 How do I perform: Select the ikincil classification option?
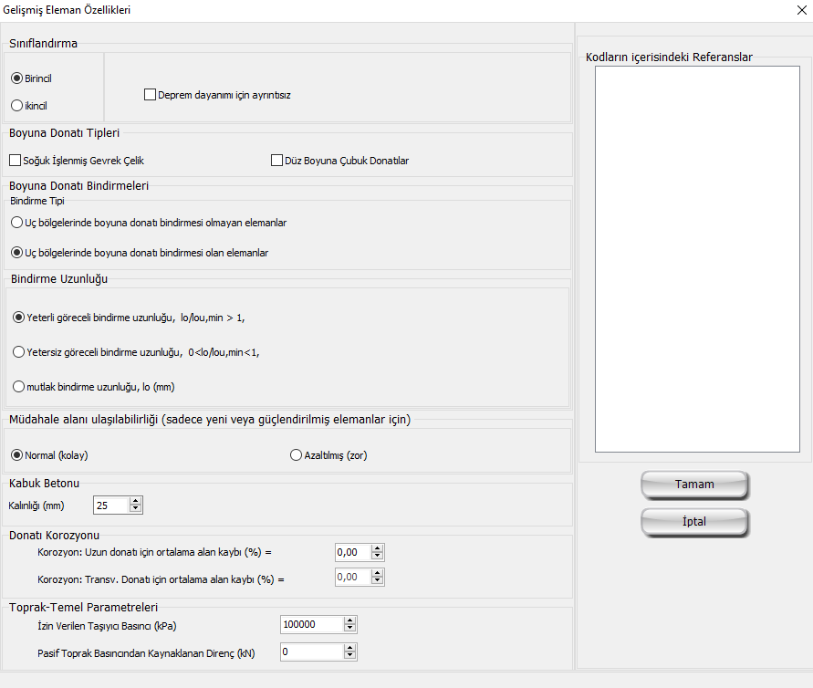(x=16, y=106)
